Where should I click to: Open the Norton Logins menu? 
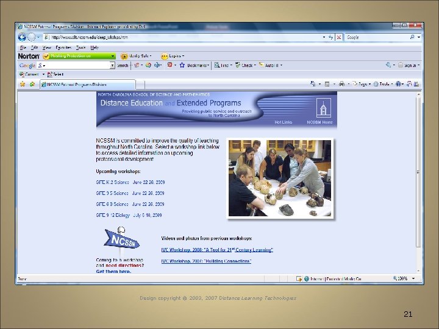(173, 56)
